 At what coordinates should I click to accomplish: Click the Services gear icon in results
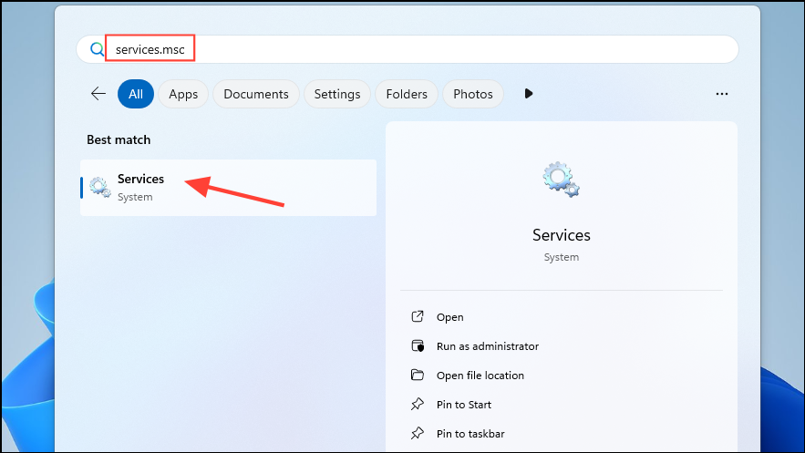tap(100, 187)
